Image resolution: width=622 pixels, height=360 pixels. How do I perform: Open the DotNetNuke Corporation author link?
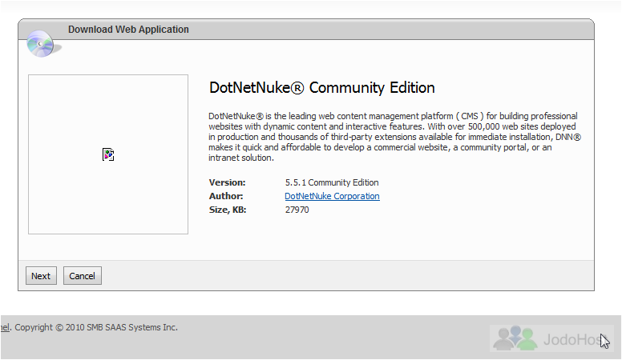click(x=332, y=196)
